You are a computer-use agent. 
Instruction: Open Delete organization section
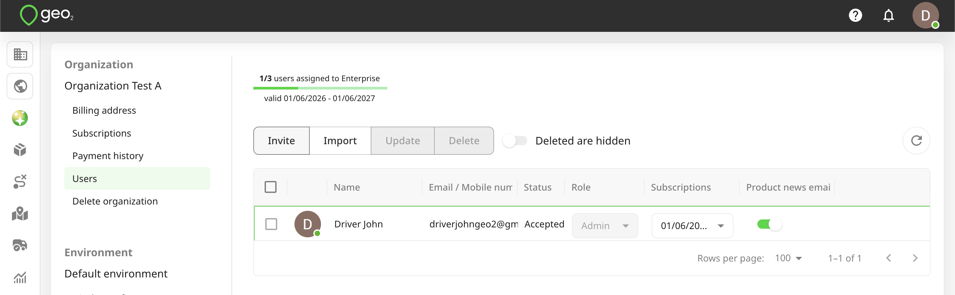[x=115, y=201]
